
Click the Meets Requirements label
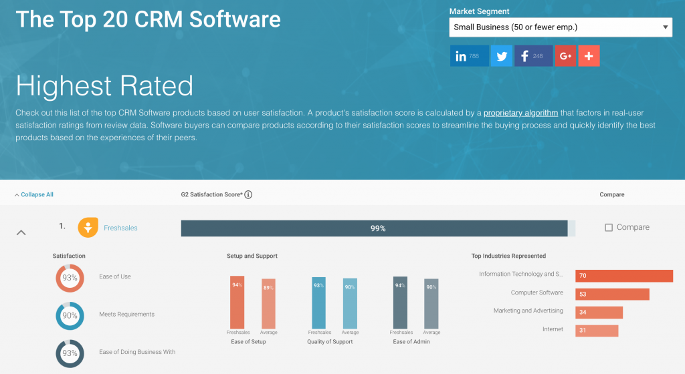126,315
